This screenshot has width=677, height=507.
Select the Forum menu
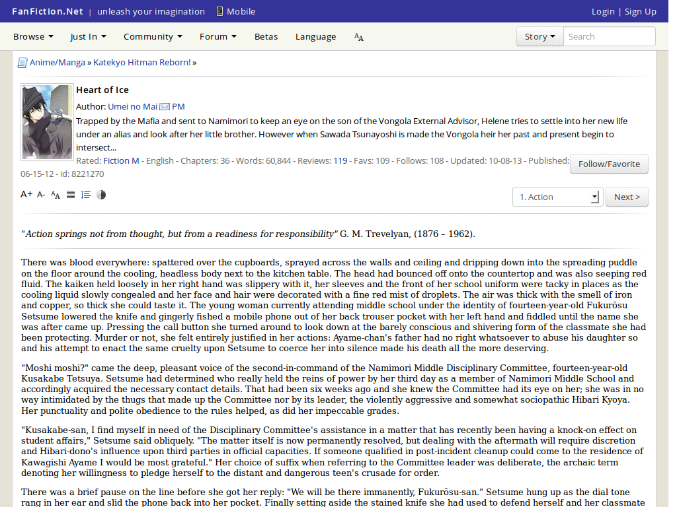pyautogui.click(x=218, y=36)
